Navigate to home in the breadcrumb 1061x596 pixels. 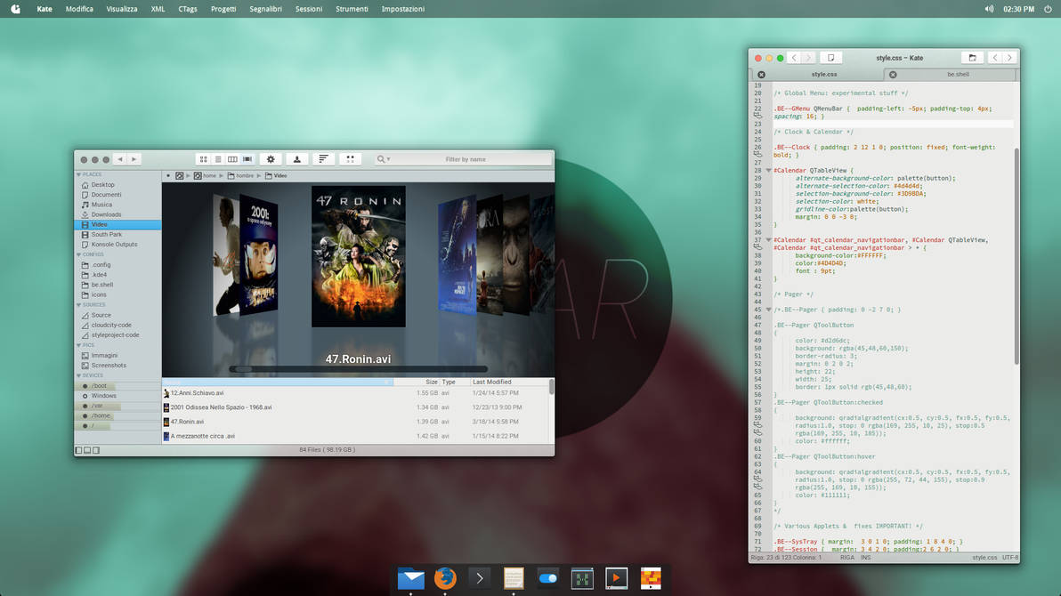(x=205, y=176)
